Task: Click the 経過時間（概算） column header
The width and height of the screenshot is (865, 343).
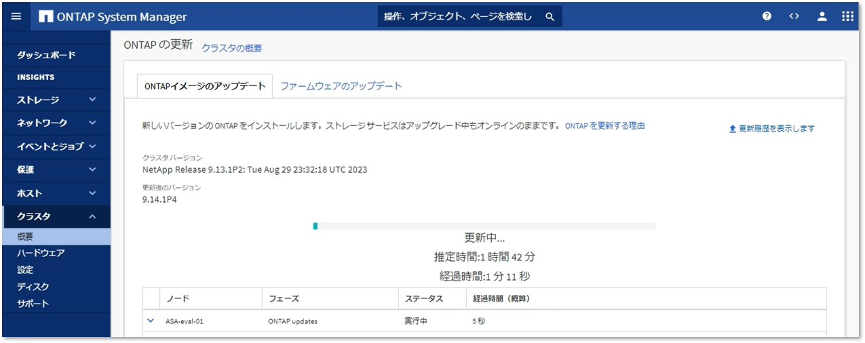Action: click(645, 298)
